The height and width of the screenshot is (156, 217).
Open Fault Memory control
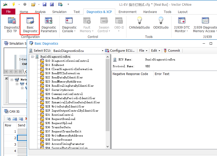pyautogui.click(x=87, y=25)
